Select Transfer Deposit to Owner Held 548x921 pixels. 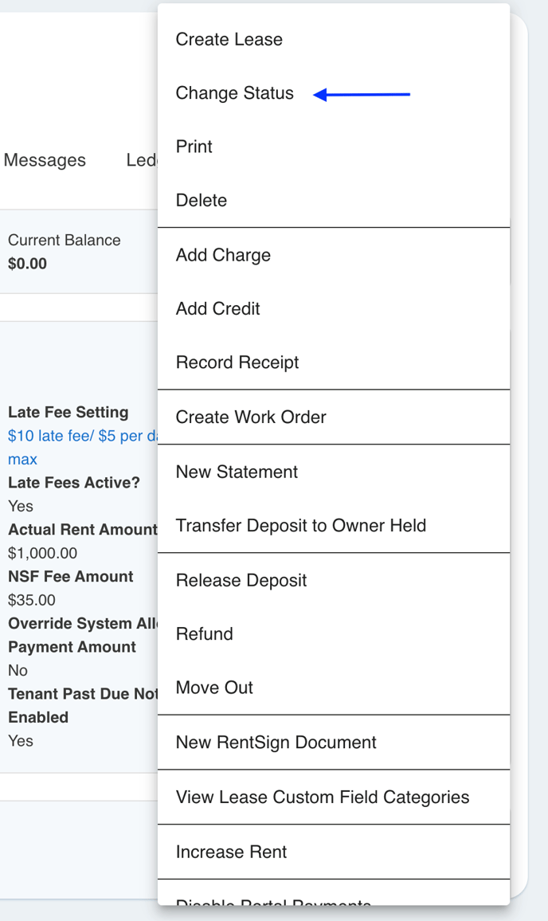pyautogui.click(x=301, y=526)
